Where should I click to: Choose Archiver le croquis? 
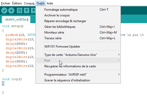point(78,15)
